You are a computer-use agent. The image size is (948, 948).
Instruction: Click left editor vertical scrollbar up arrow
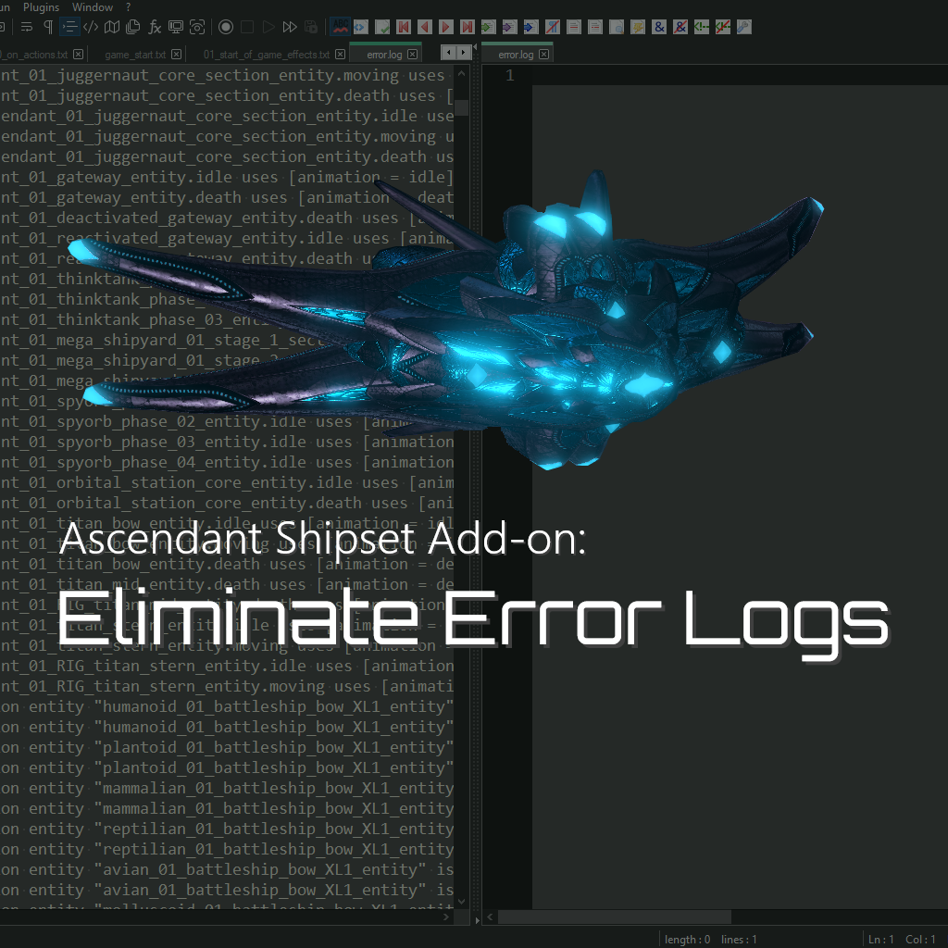[462, 73]
